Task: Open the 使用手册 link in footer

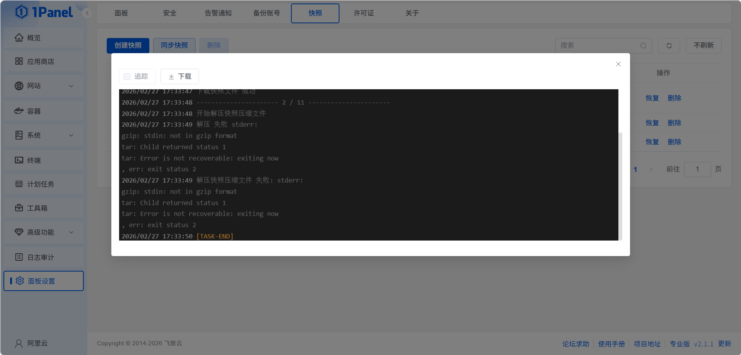Action: pyautogui.click(x=611, y=344)
